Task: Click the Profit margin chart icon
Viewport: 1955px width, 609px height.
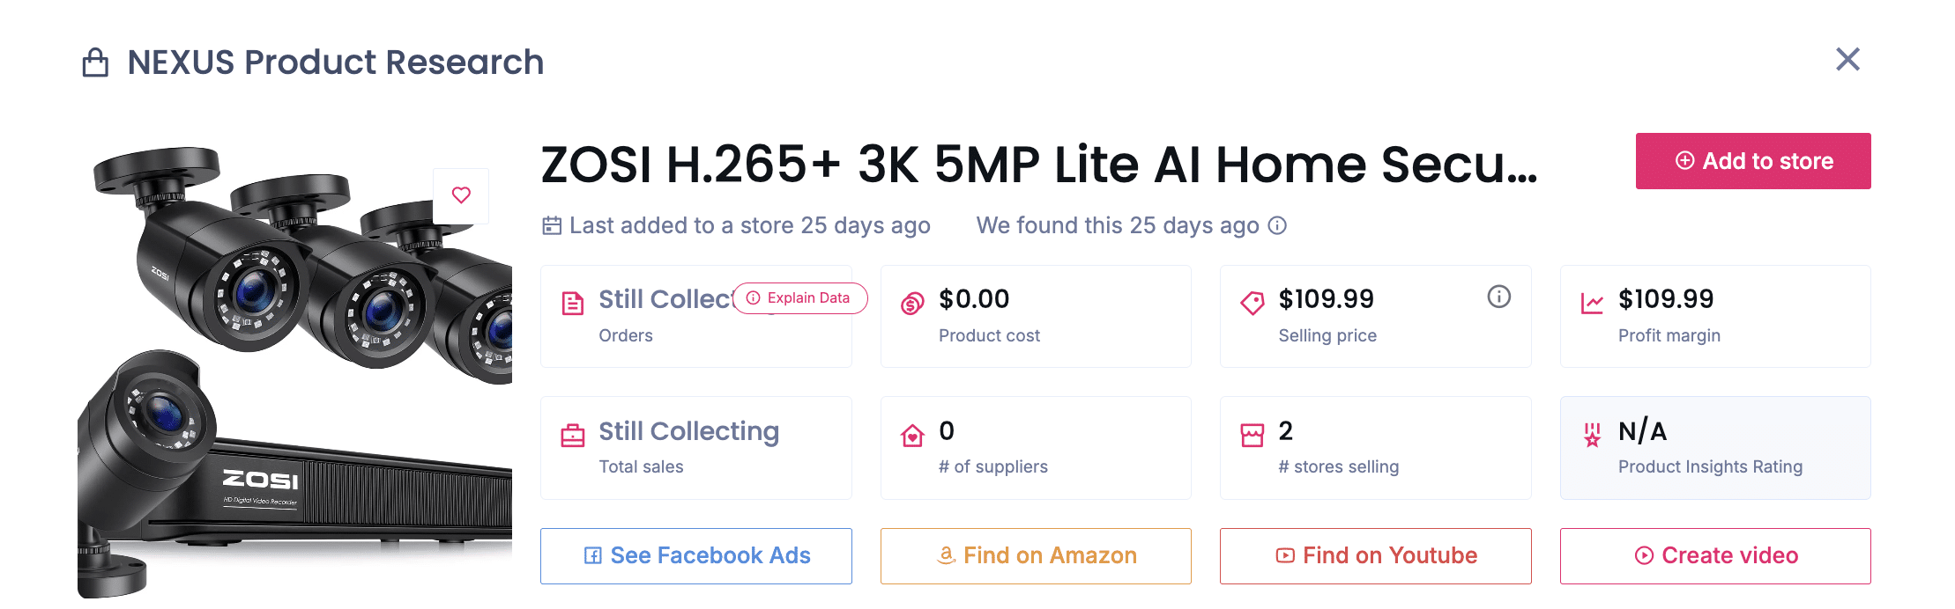Action: [x=1592, y=304]
